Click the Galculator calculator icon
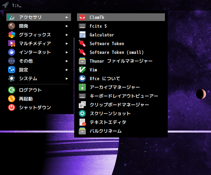The height and width of the screenshot is (175, 211). [x=82, y=35]
